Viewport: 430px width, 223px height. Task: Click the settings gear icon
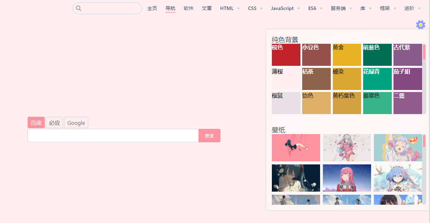[x=420, y=25]
